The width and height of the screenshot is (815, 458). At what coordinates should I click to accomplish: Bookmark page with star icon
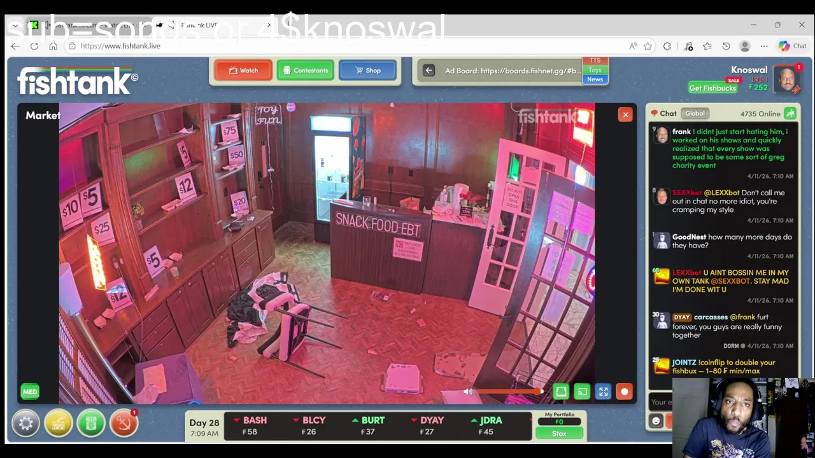point(648,46)
